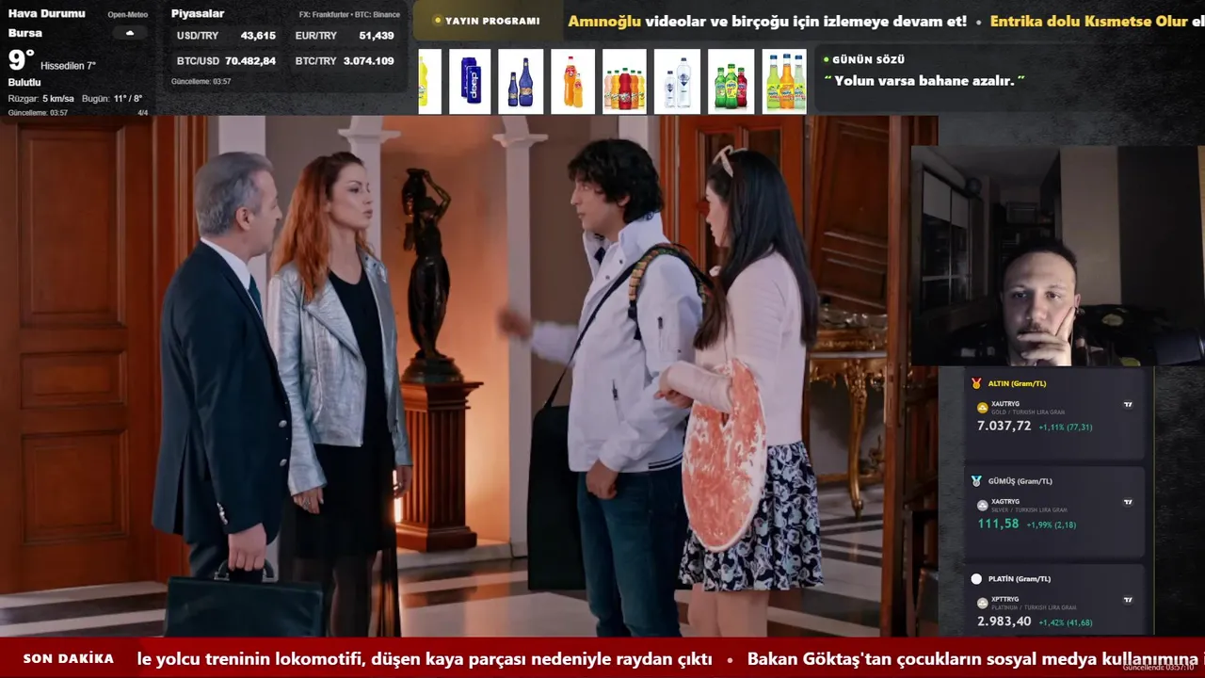This screenshot has width=1205, height=678.
Task: Click the Rüzgar 5 km/sa value
Action: (x=40, y=99)
